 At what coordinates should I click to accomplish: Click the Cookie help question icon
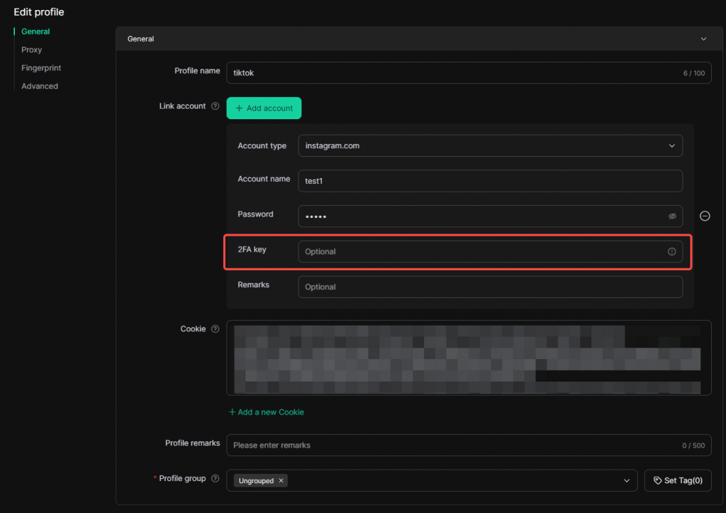click(216, 329)
